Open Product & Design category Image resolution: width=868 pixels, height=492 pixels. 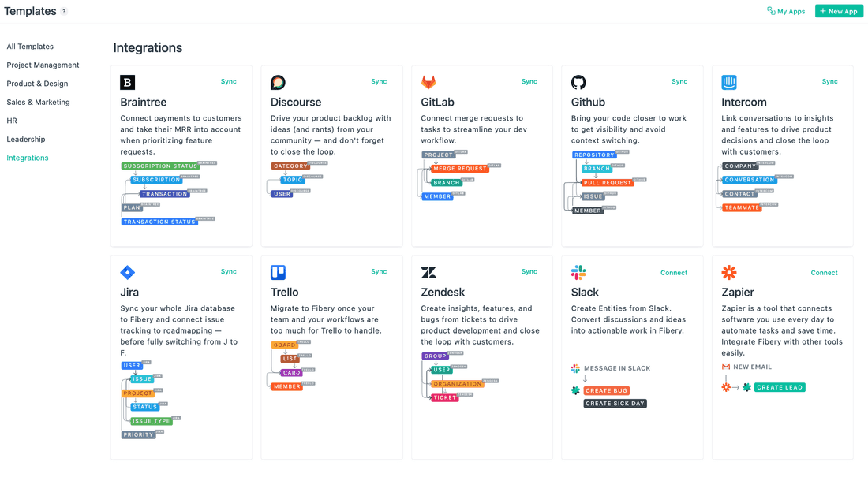(x=37, y=84)
